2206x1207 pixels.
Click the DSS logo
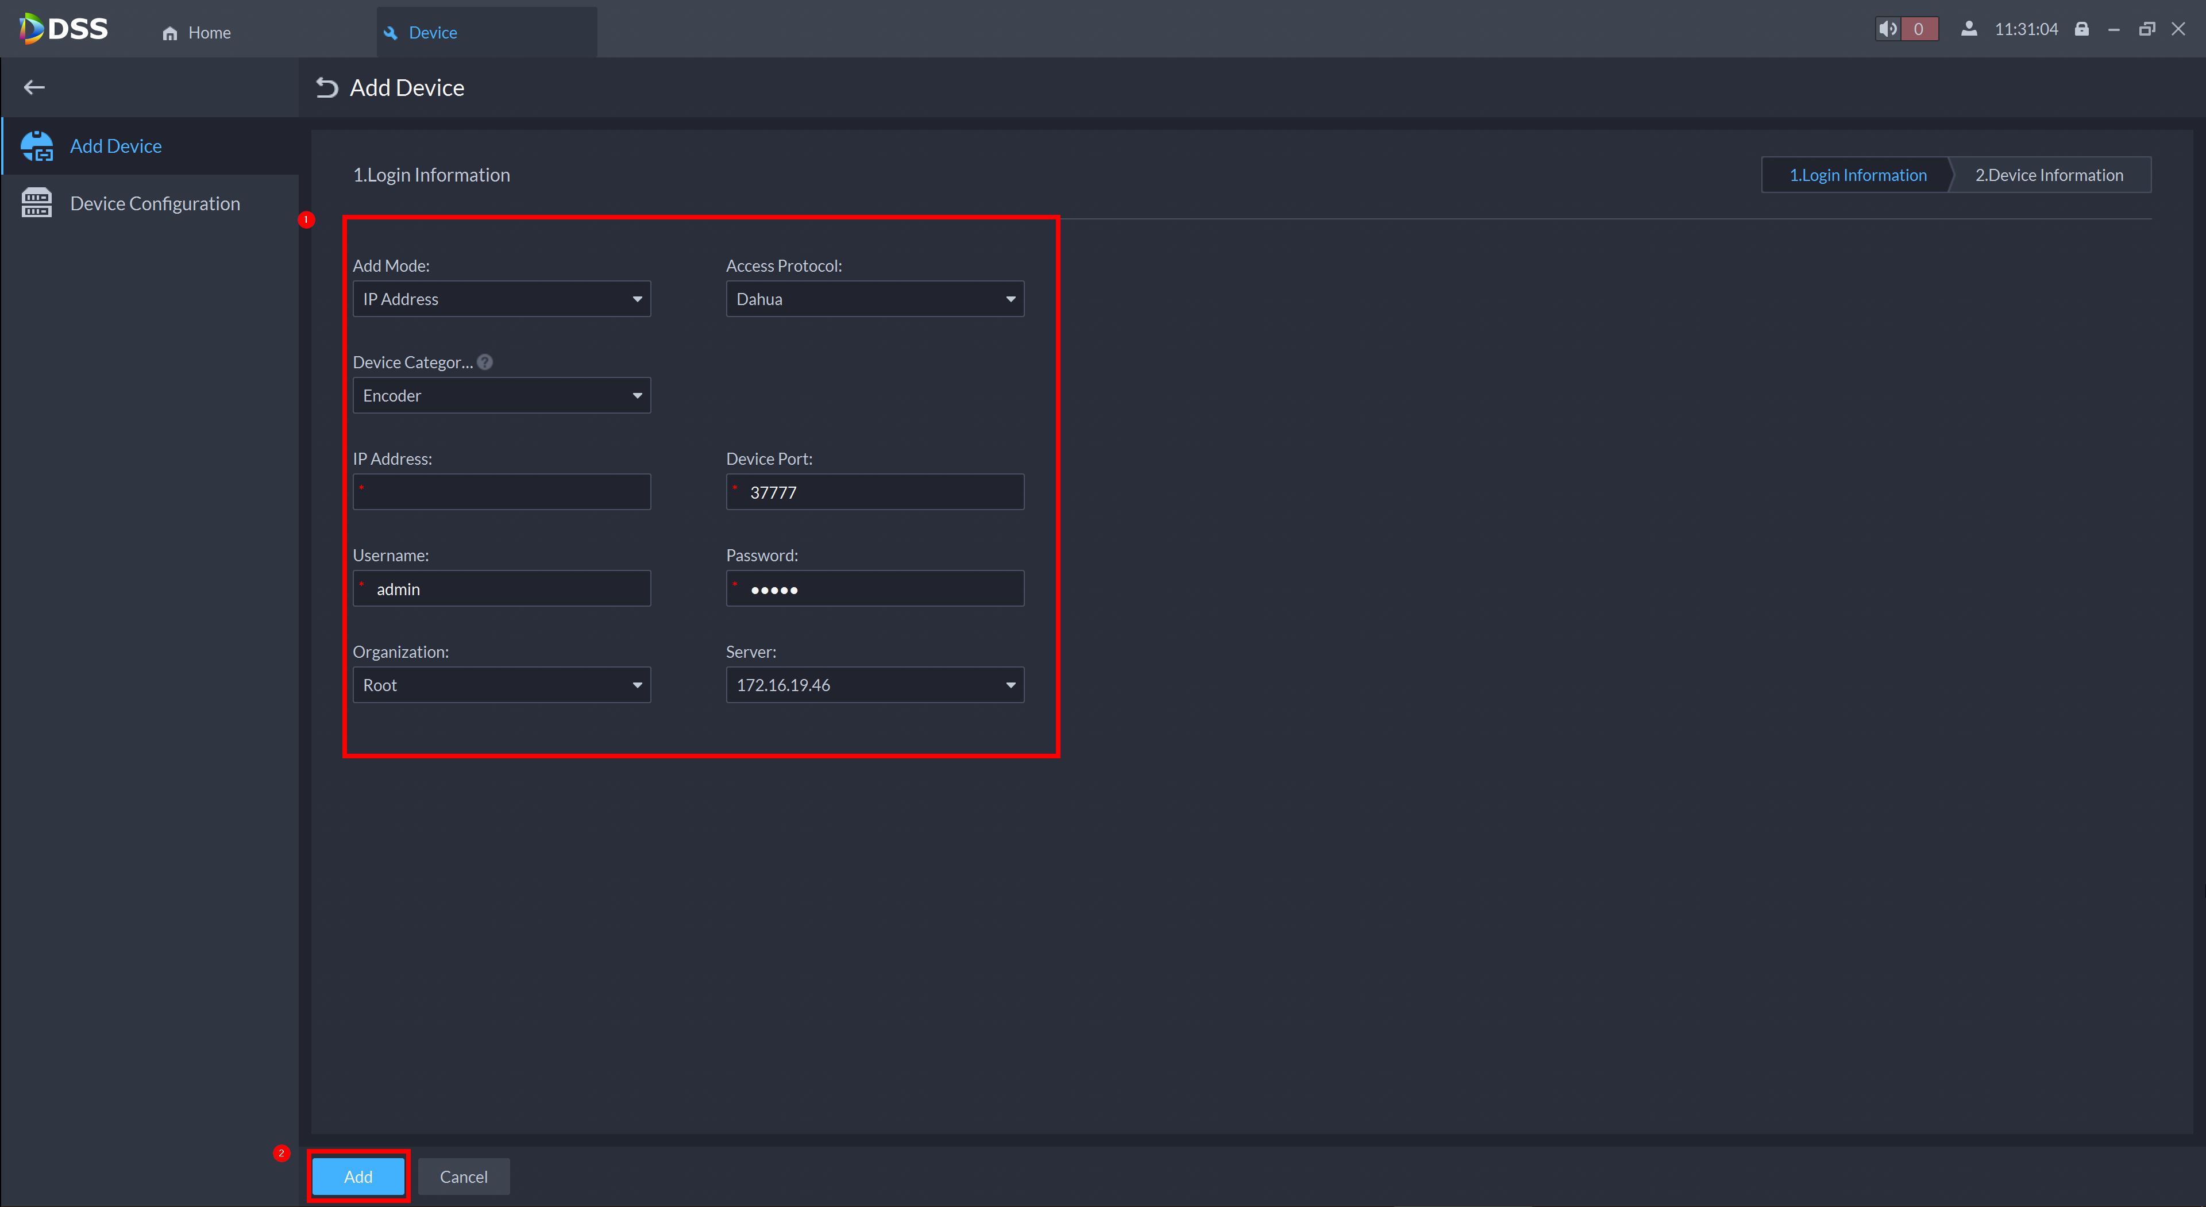click(x=64, y=29)
